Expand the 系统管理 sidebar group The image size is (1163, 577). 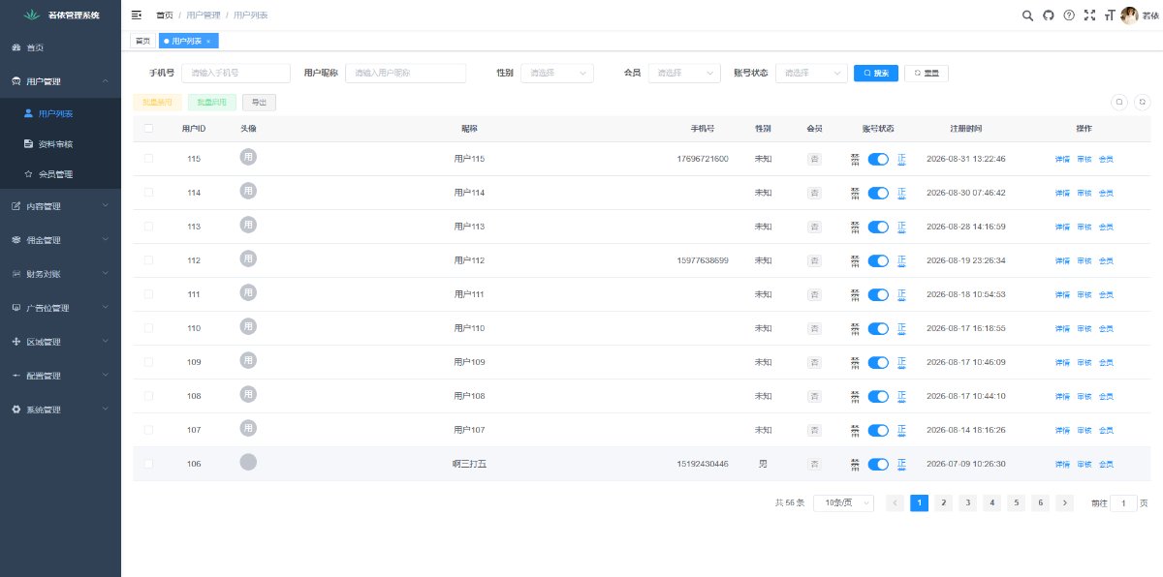60,409
